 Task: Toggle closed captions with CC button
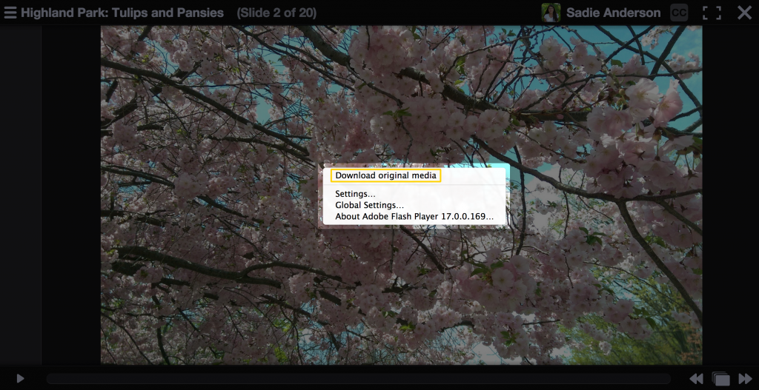tap(679, 13)
